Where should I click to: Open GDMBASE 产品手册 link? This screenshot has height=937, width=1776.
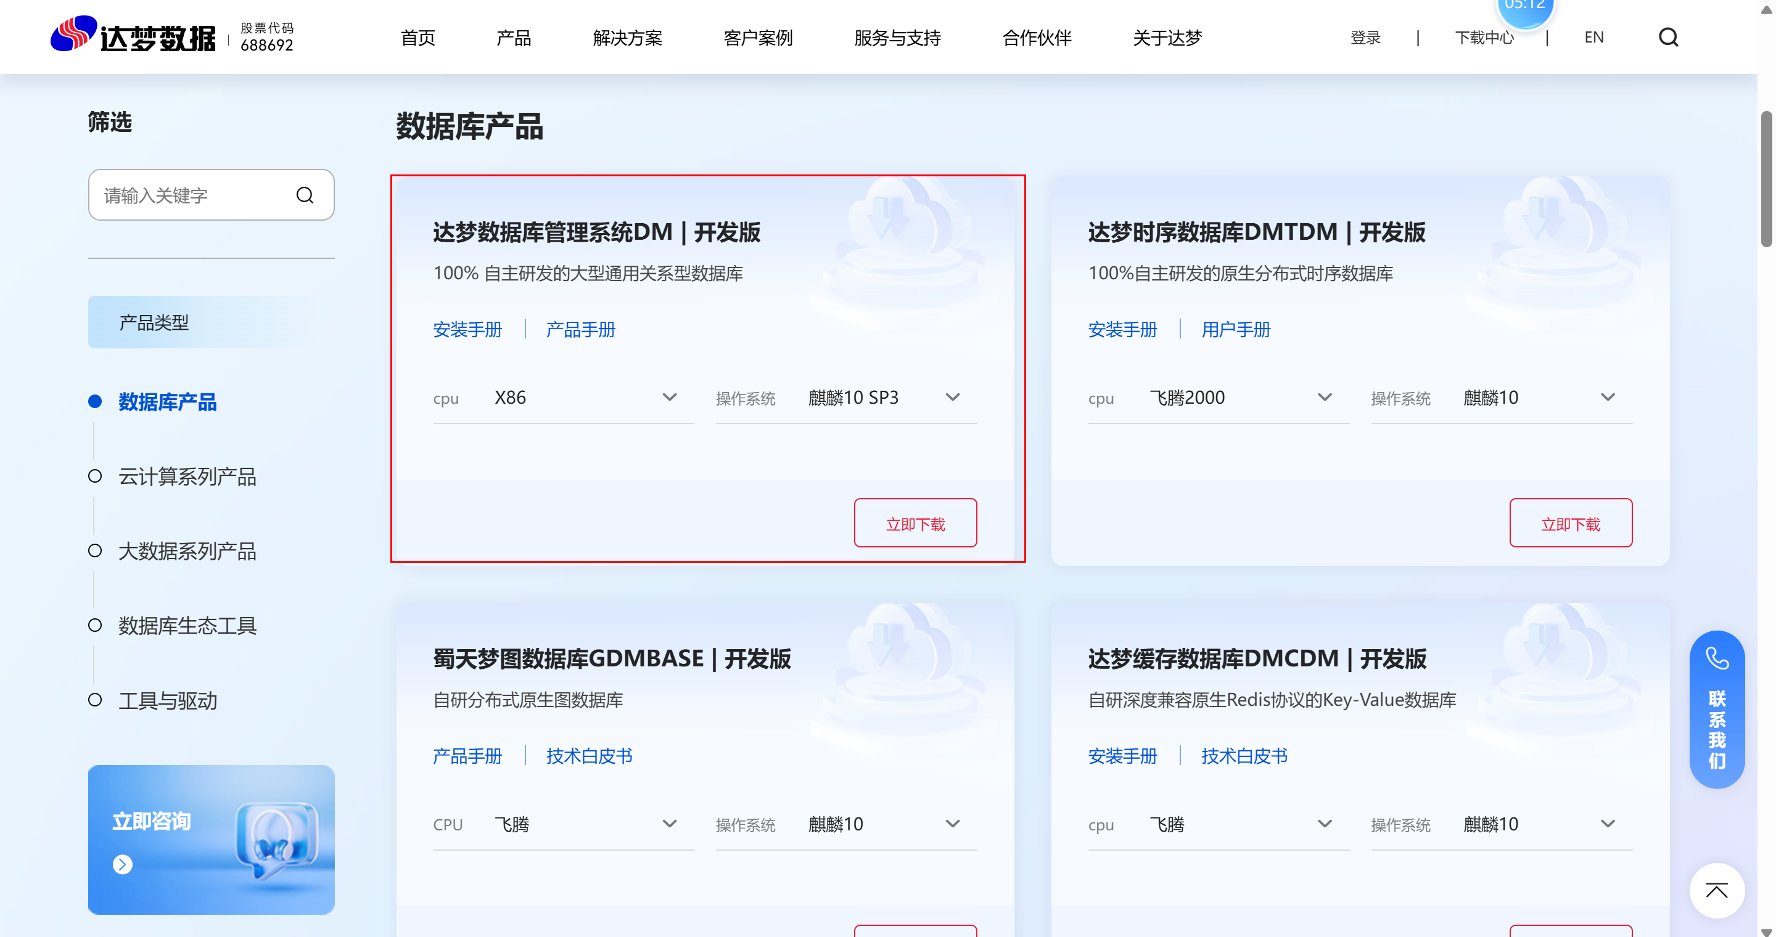click(x=467, y=756)
